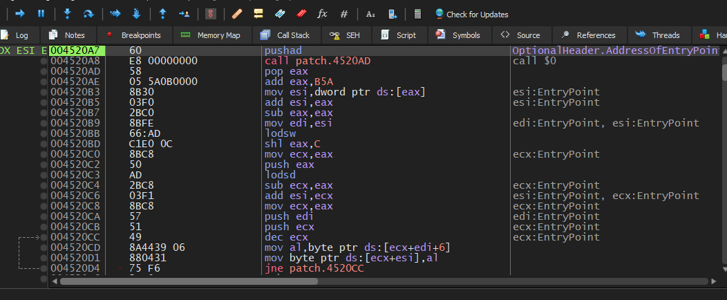This screenshot has height=300, width=727.
Task: Open the Functions fx icon
Action: (x=322, y=14)
